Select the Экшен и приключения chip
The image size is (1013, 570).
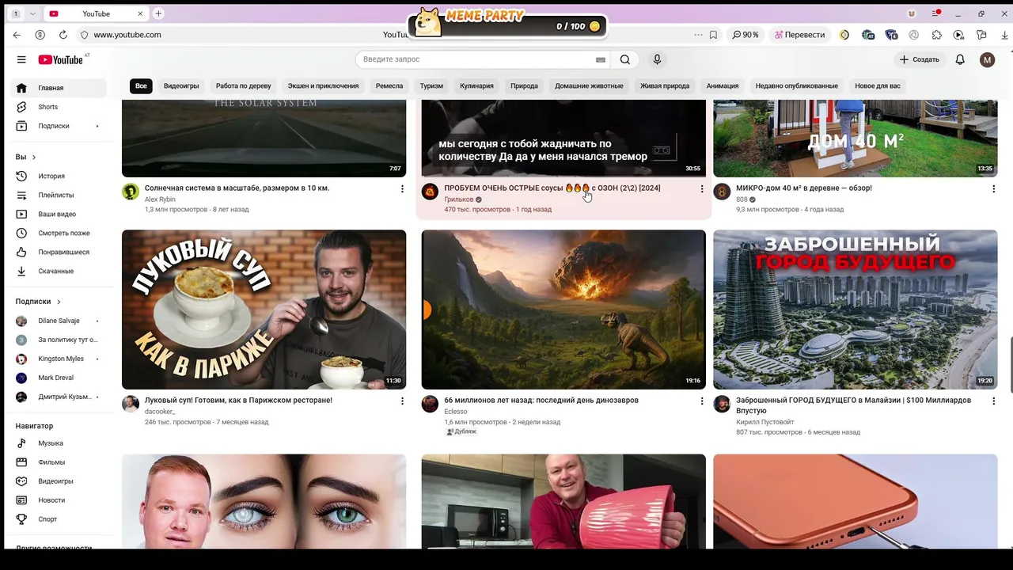323,85
